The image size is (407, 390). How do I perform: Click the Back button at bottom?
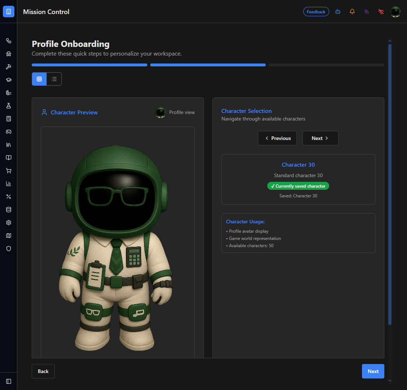tap(43, 371)
